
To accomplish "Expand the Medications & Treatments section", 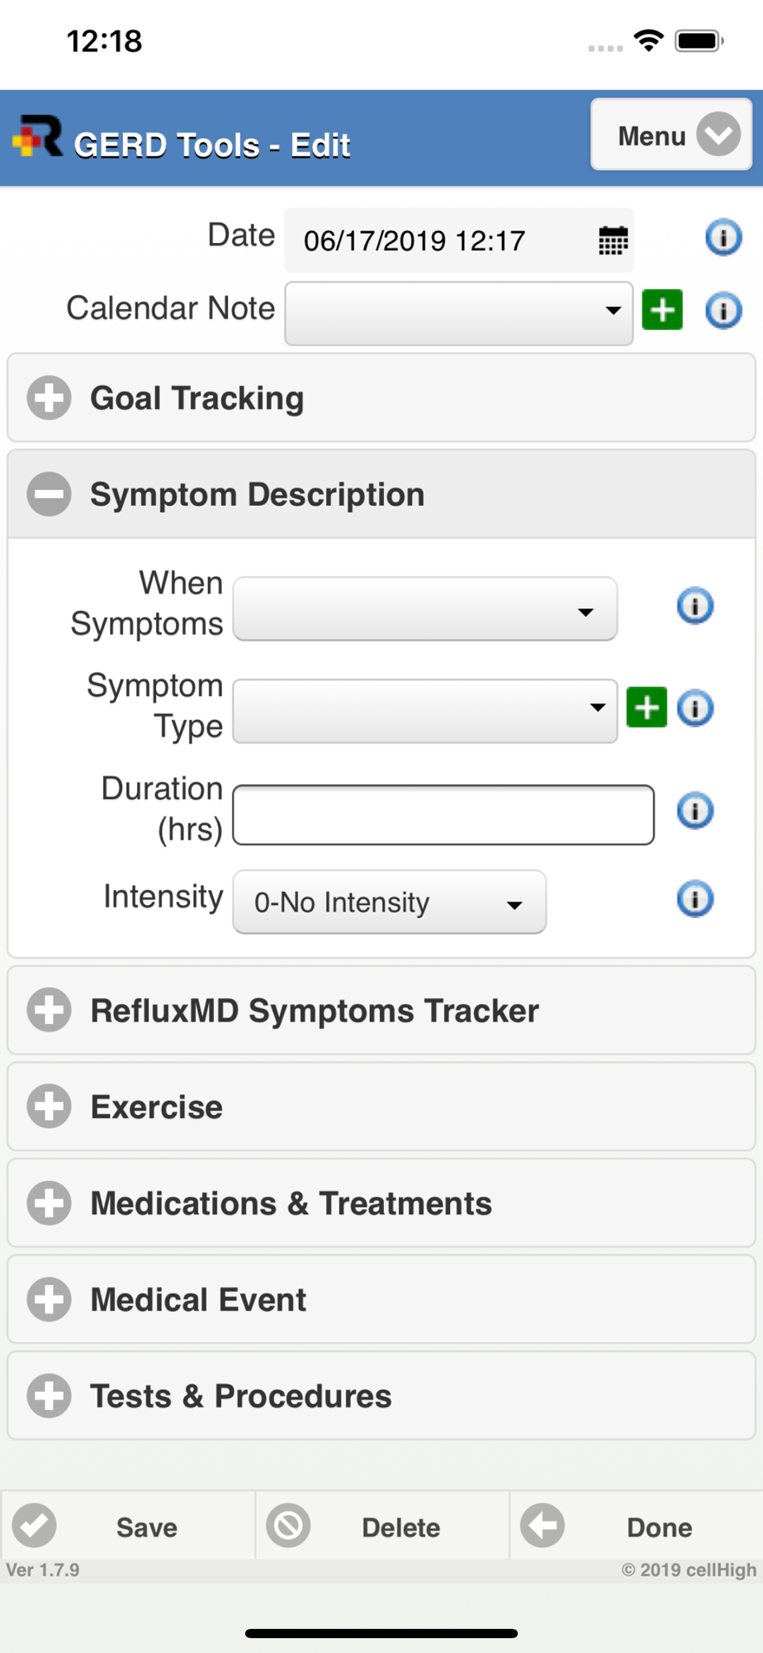I will pos(381,1203).
